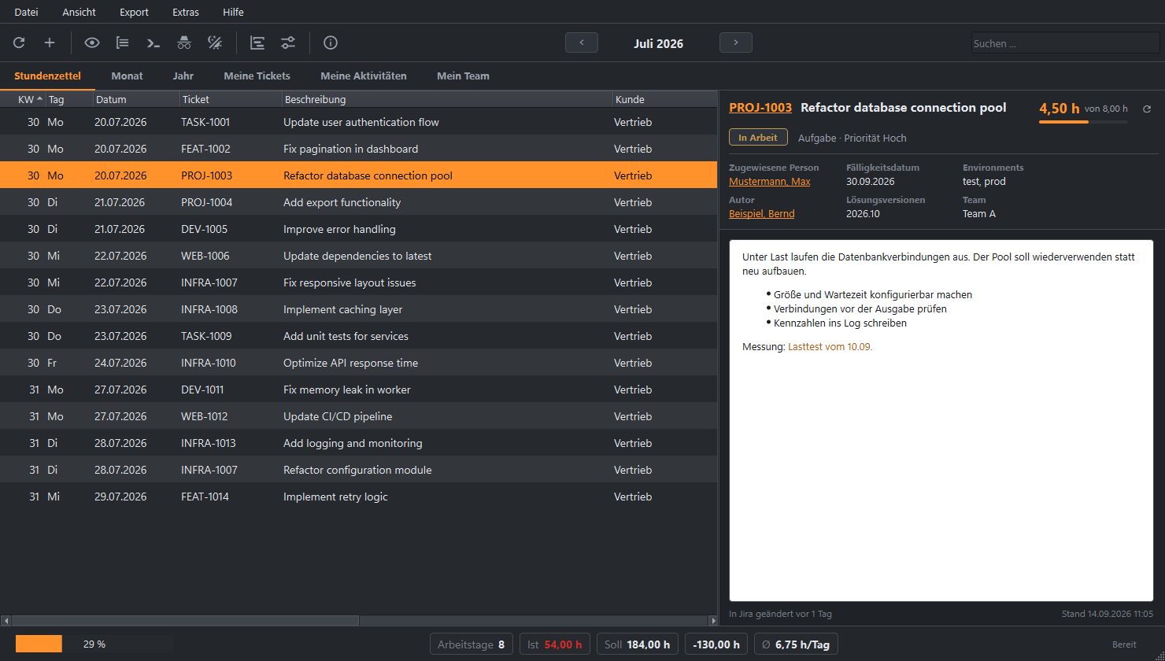Open the Lasttest vom 10.09. link
Image resolution: width=1165 pixels, height=661 pixels.
click(830, 346)
